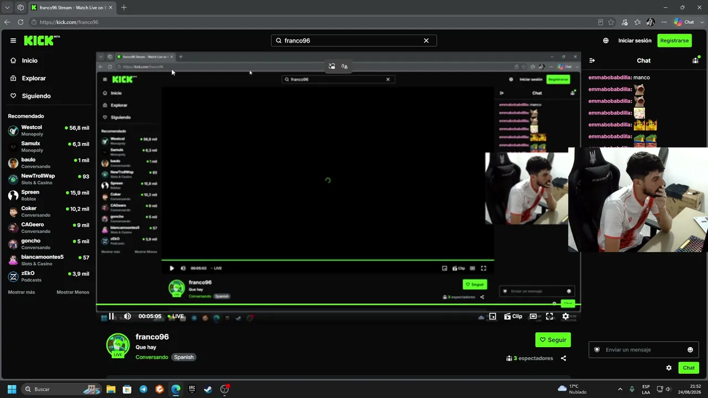This screenshot has height=398, width=708.
Task: Click the Enviar un mensaje chat input
Action: click(643, 350)
